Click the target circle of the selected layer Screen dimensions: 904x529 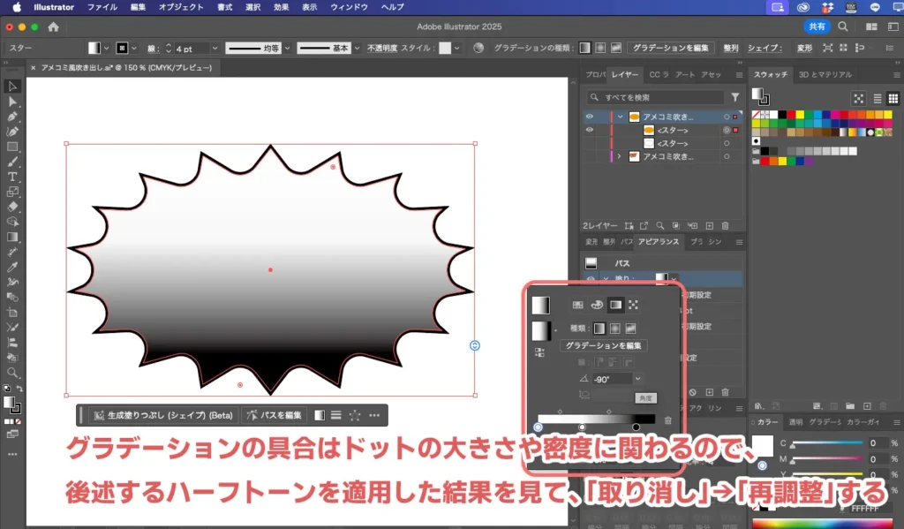pos(727,117)
